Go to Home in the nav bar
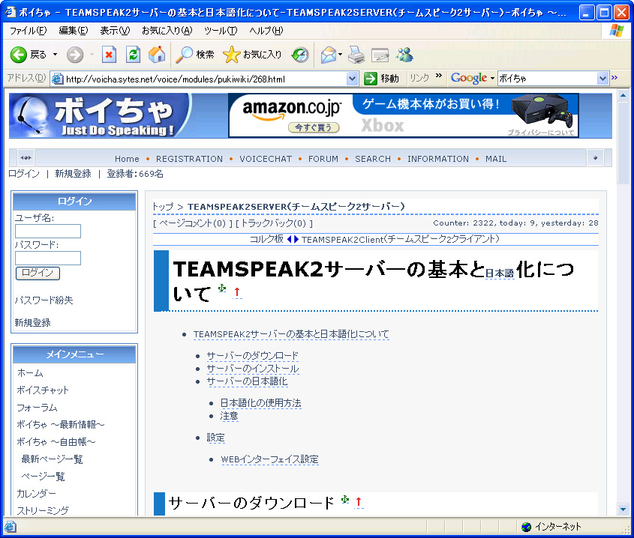Screen dimensions: 634x538 [127, 159]
